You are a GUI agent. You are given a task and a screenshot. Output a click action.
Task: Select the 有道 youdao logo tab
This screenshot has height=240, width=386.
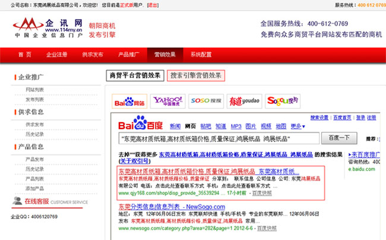click(245, 101)
